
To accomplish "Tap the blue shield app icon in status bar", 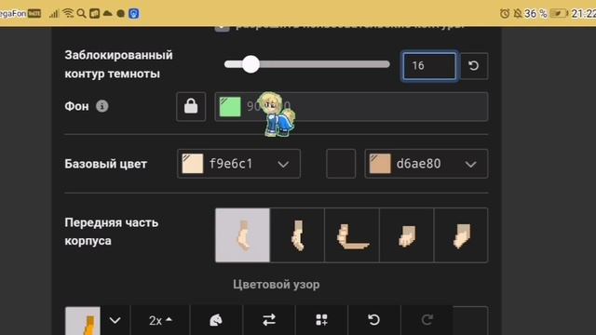I will pyautogui.click(x=134, y=14).
